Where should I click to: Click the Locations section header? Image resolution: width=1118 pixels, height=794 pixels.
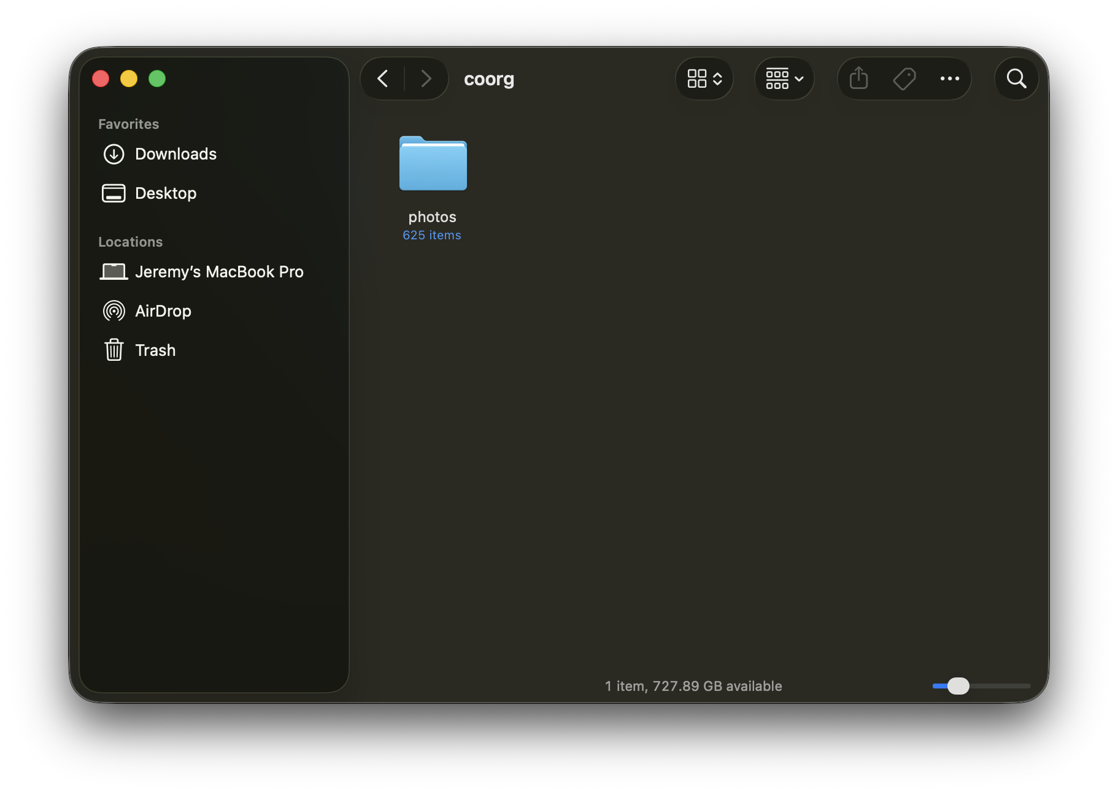point(131,242)
